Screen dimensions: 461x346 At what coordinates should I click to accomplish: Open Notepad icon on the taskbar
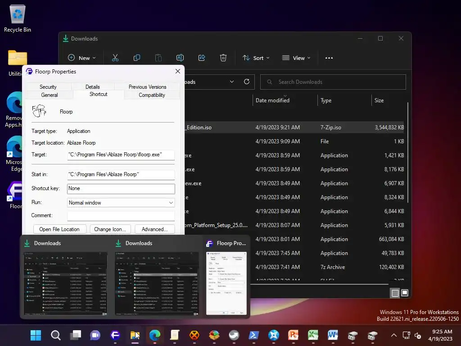point(175,335)
